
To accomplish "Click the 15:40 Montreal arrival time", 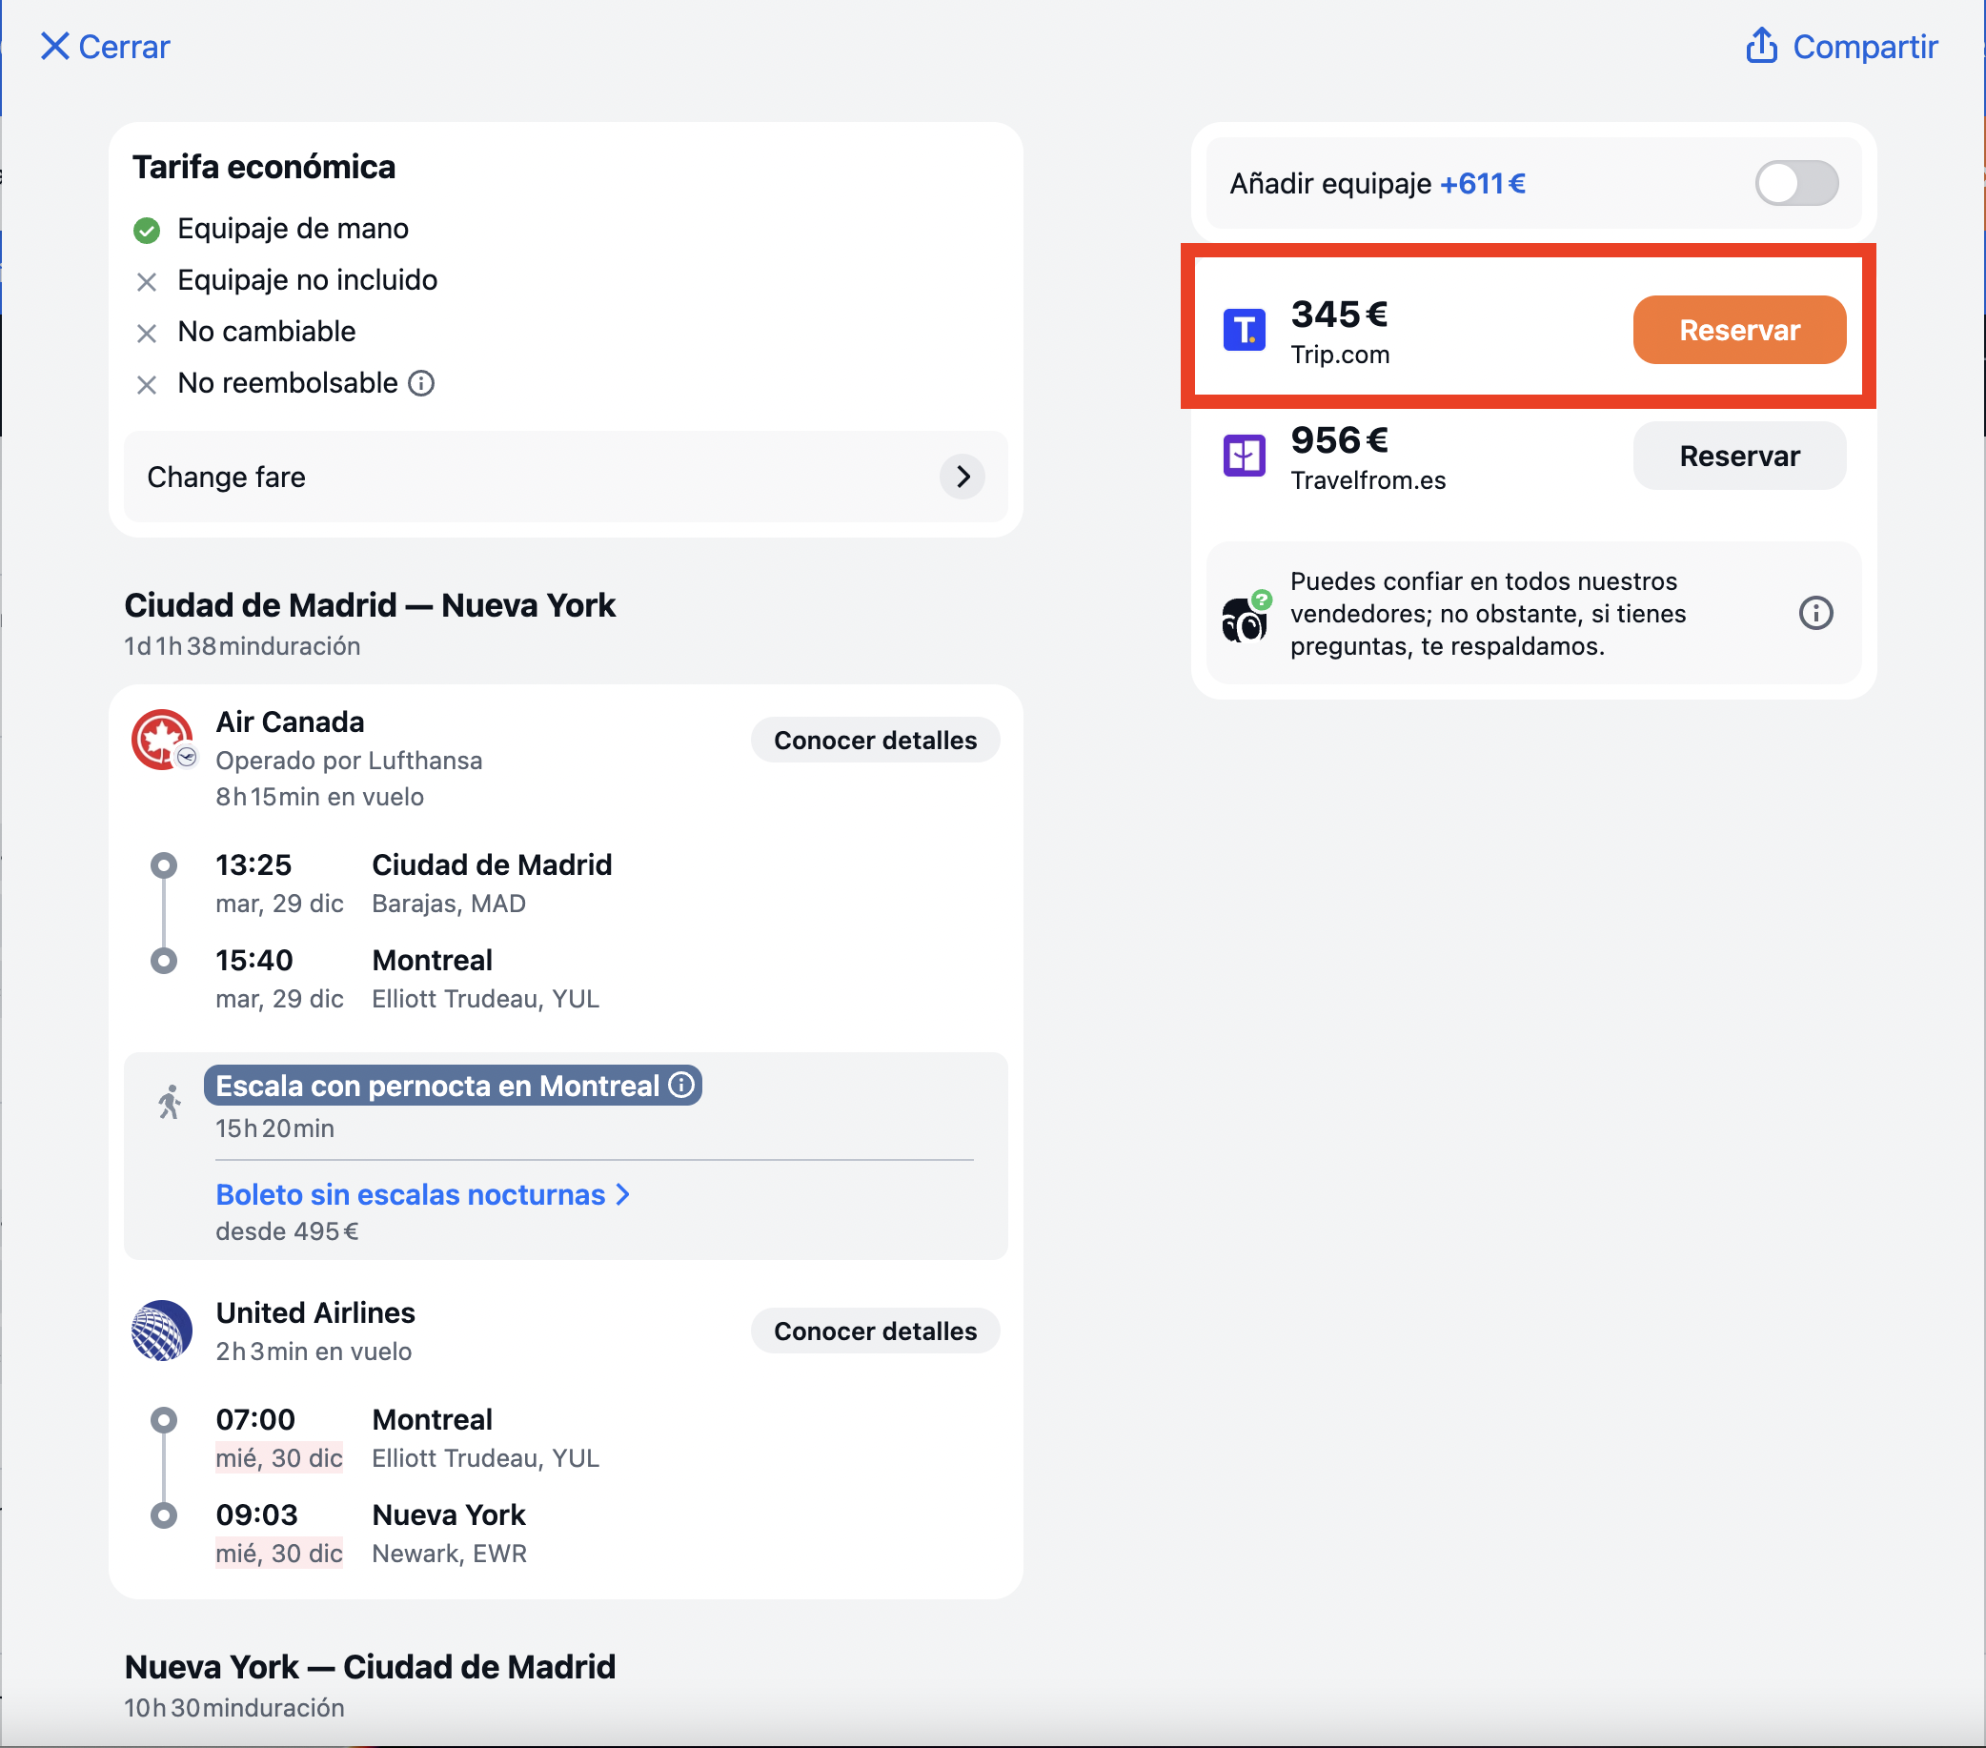I will pyautogui.click(x=253, y=960).
